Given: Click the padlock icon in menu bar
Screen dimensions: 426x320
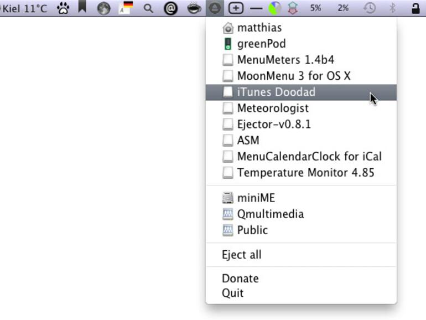Looking at the screenshot, I should [x=415, y=8].
